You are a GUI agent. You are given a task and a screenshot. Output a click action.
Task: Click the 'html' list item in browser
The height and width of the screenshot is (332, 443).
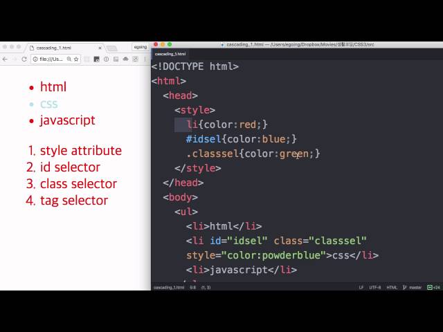pyautogui.click(x=53, y=86)
